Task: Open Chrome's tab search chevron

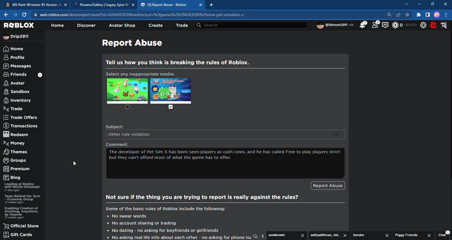Action: [406, 5]
